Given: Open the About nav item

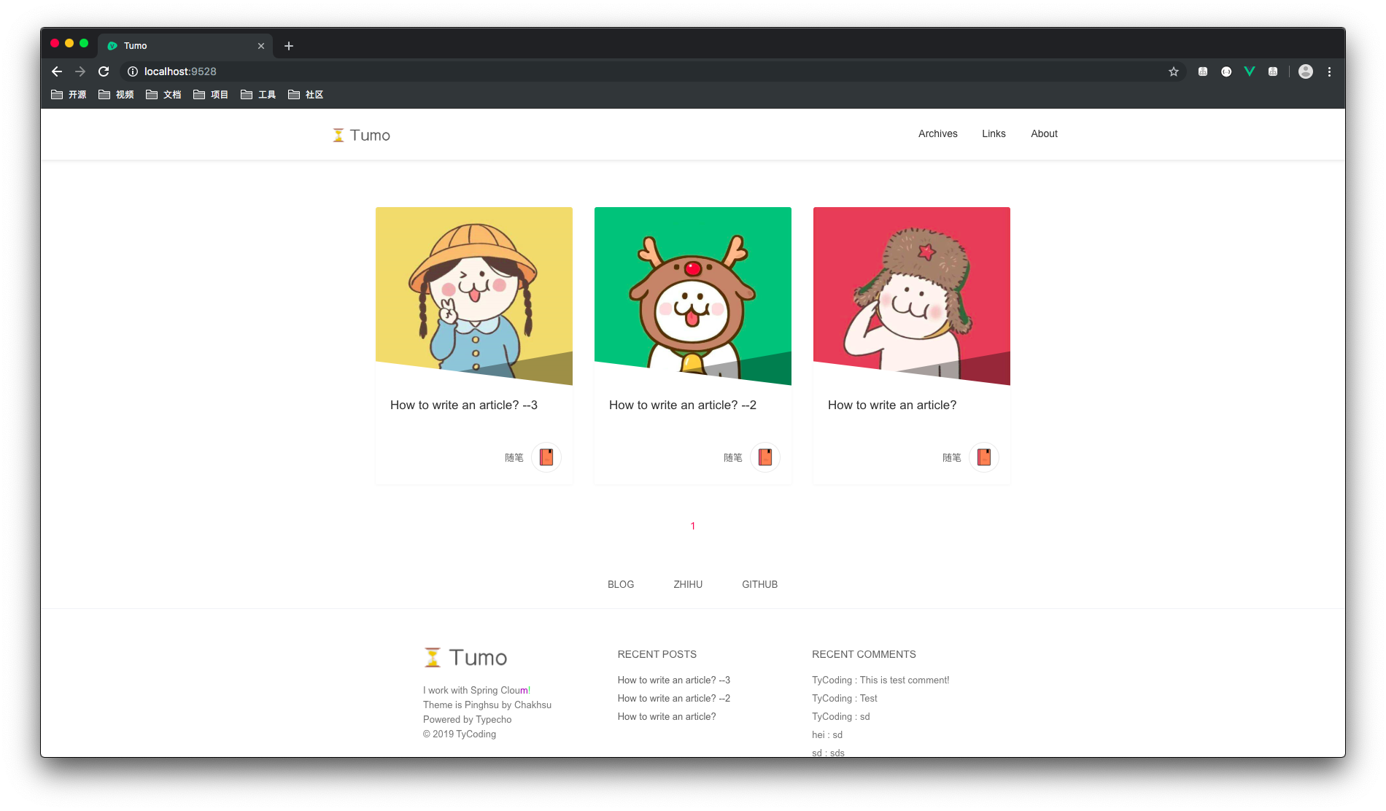Looking at the screenshot, I should [1044, 133].
